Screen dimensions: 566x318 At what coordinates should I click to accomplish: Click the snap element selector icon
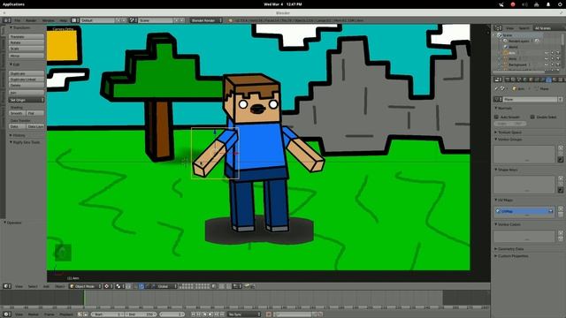click(237, 286)
